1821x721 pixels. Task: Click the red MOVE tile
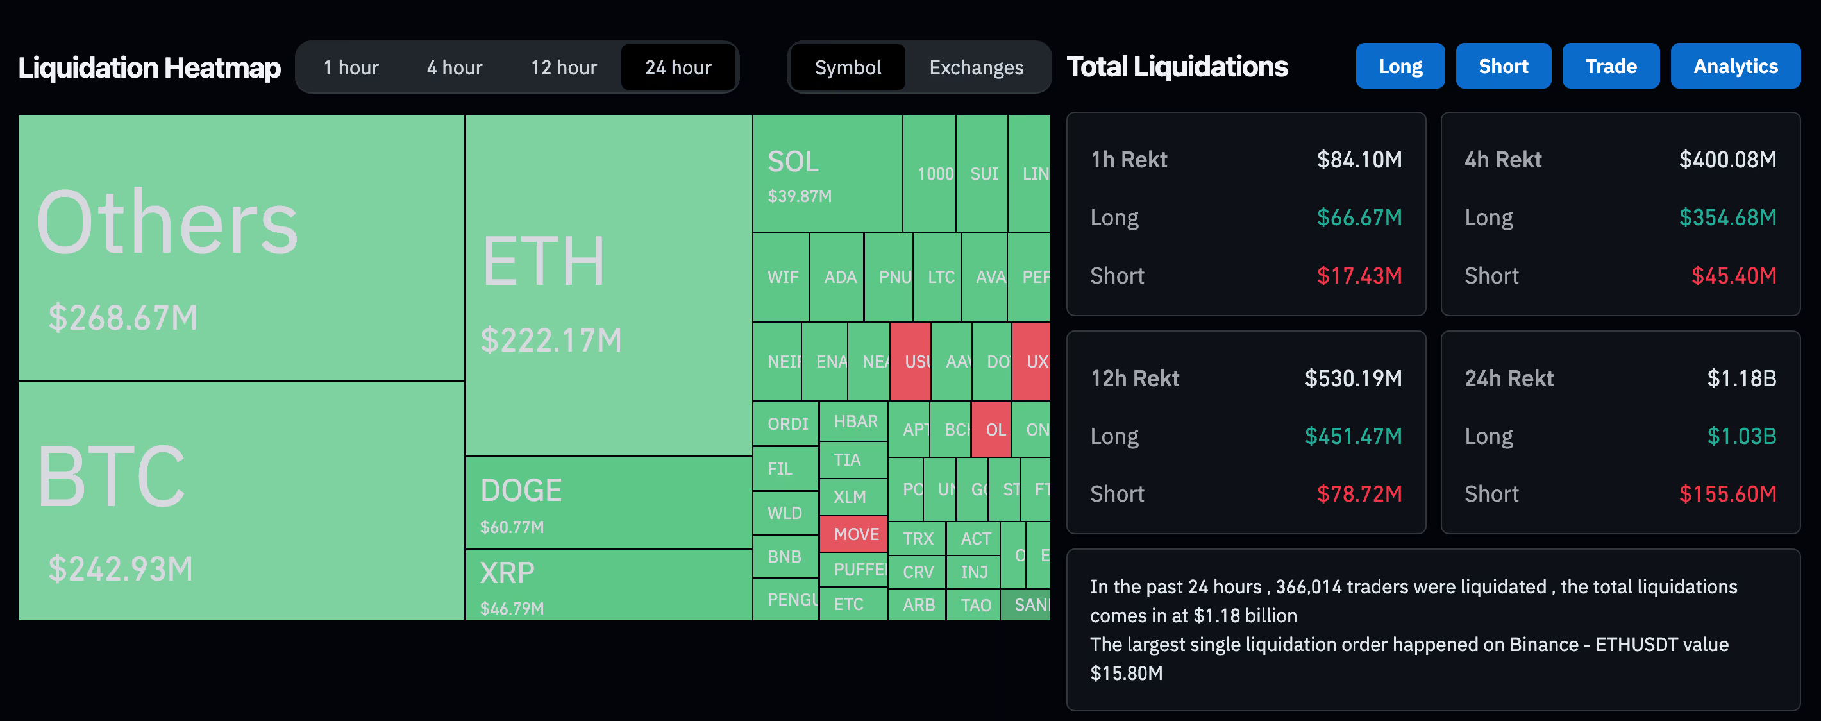853,534
